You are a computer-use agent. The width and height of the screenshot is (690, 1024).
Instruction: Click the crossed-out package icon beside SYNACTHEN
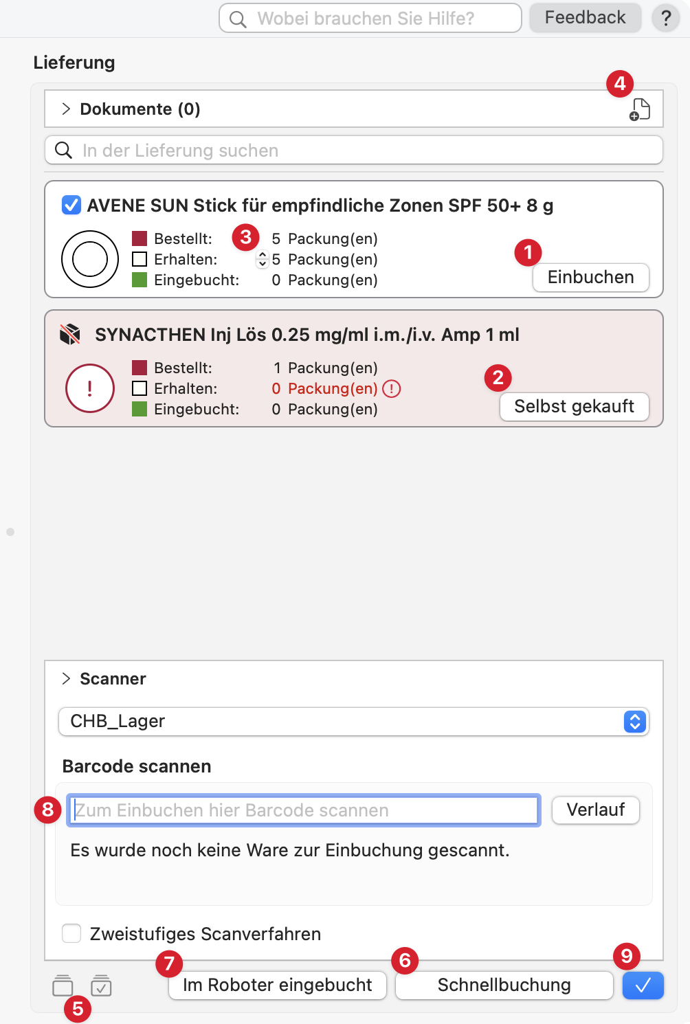(x=70, y=335)
